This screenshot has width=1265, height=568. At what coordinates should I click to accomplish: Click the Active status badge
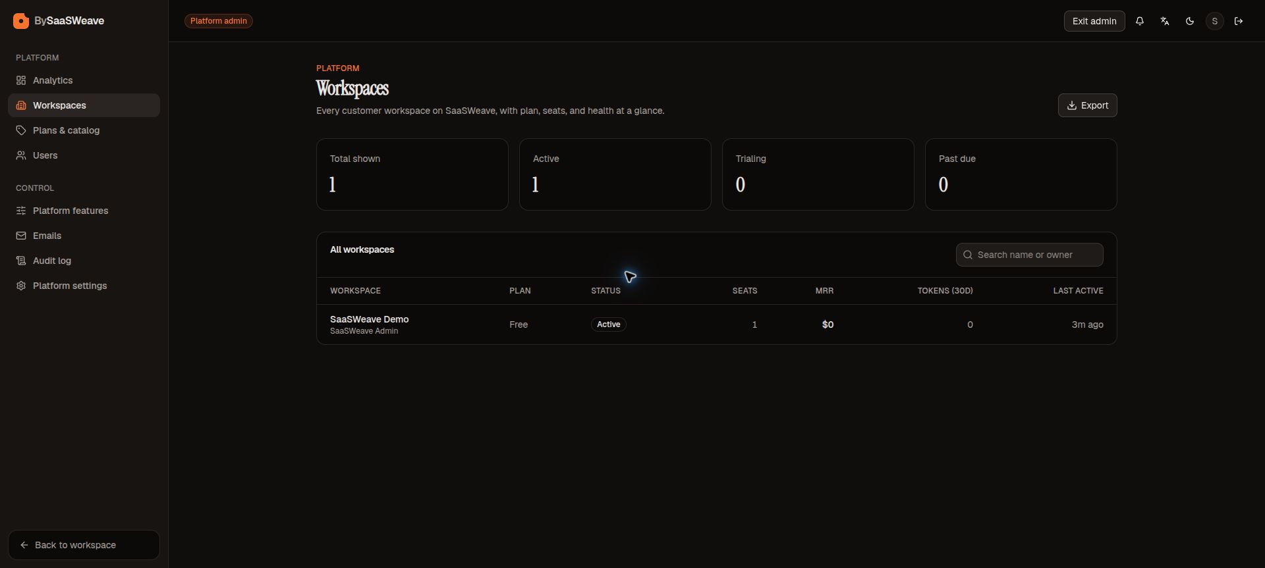609,324
